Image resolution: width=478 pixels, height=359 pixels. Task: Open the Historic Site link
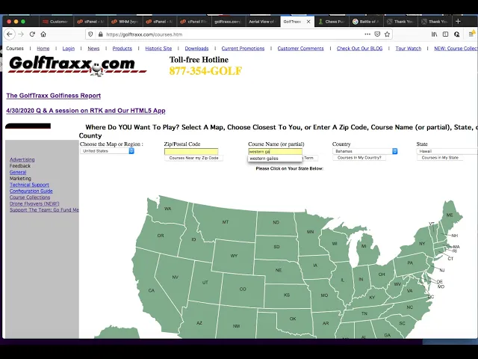click(x=158, y=49)
